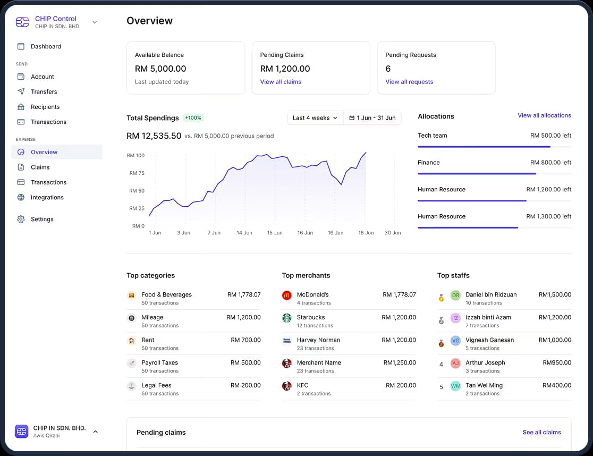Open the Last 4 weeks period dropdown
Viewport: 593px width, 456px height.
pyautogui.click(x=315, y=118)
